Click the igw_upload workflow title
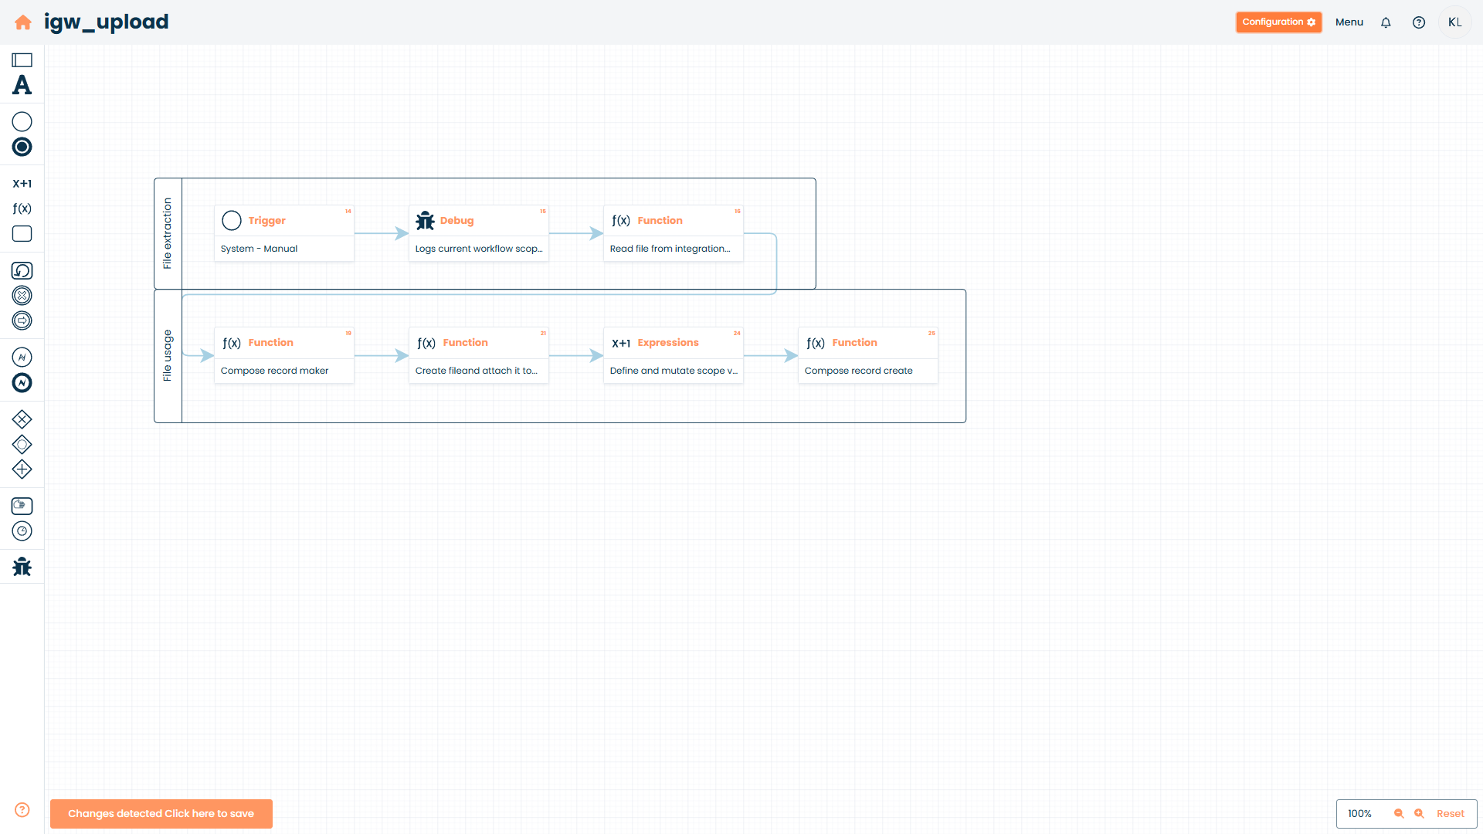The height and width of the screenshot is (834, 1483). point(107,22)
